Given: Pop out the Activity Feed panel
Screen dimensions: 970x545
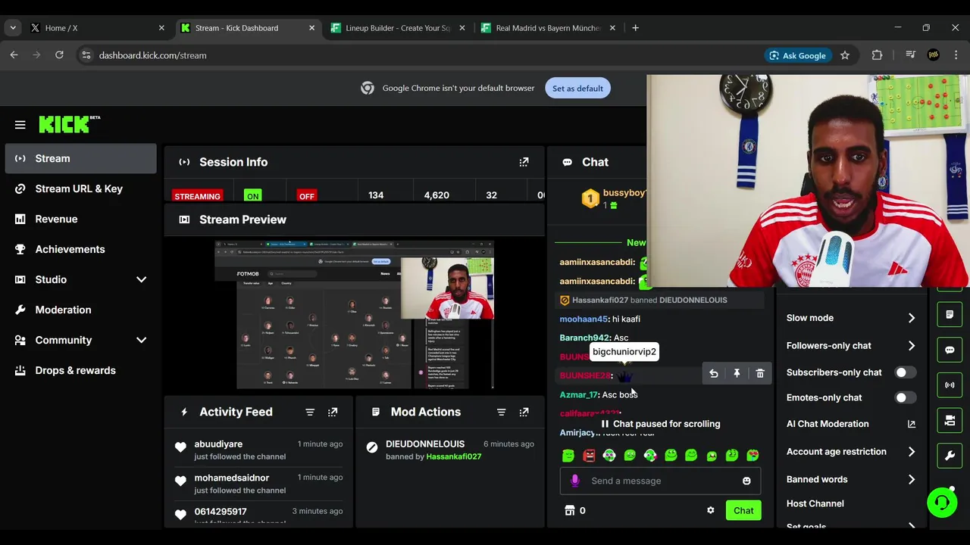Looking at the screenshot, I should pos(333,412).
